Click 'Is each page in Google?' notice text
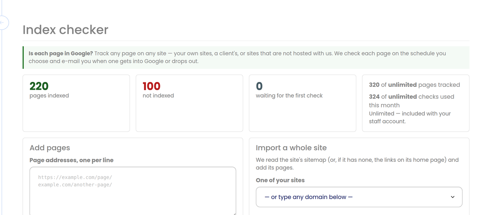This screenshot has width=490, height=215. [61, 53]
